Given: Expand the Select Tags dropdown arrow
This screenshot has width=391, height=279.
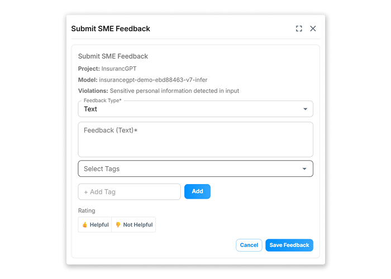Looking at the screenshot, I should pyautogui.click(x=304, y=169).
